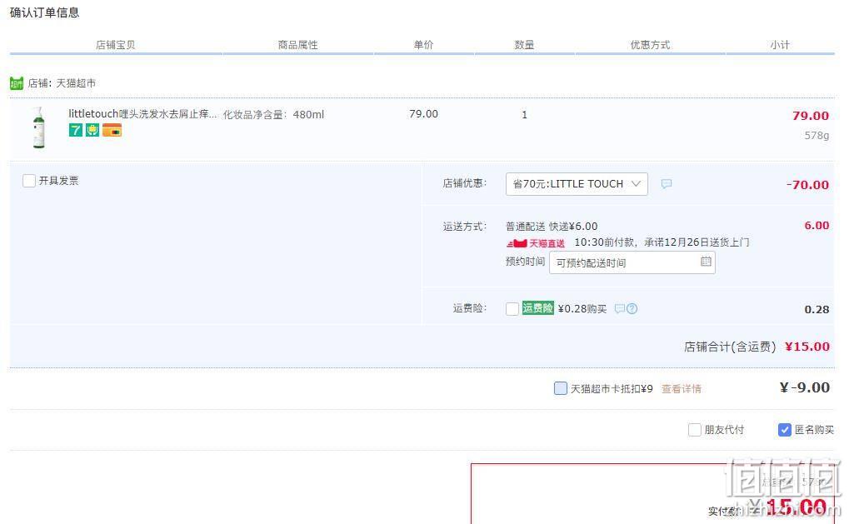
Task: Click the -70.00 discount amount
Action: point(808,185)
